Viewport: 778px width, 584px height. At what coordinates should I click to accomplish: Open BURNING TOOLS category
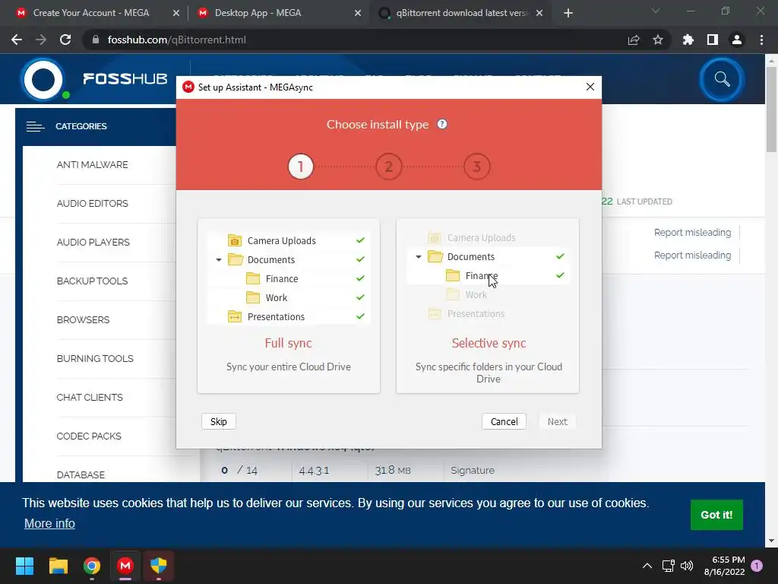95,359
